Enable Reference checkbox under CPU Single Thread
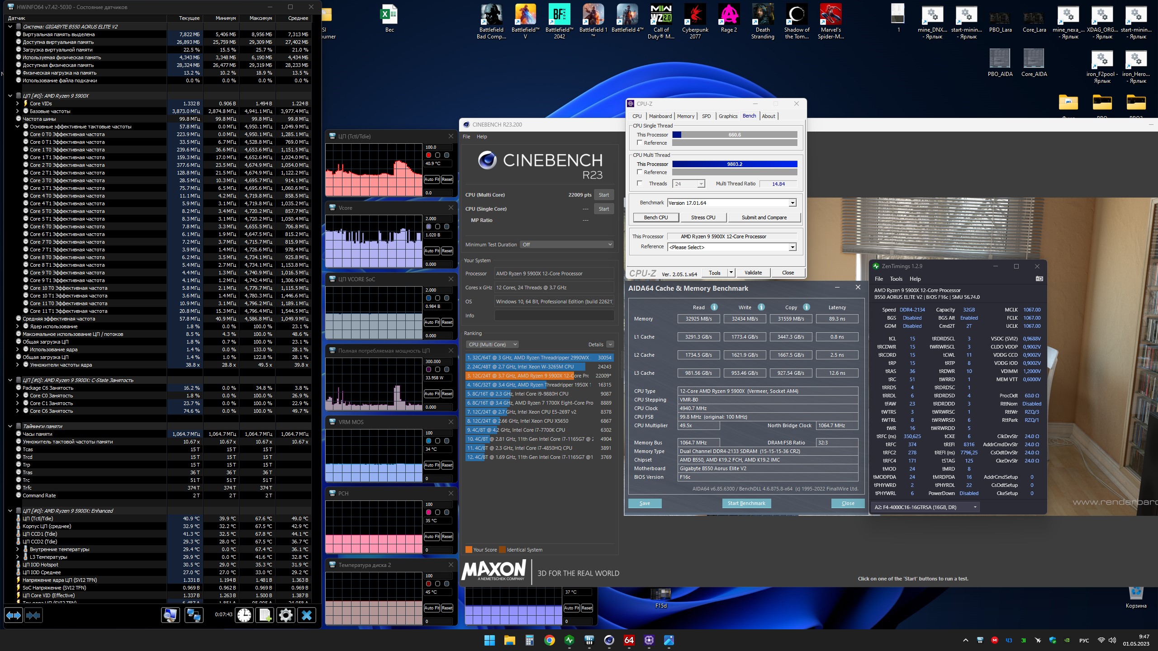 640,143
